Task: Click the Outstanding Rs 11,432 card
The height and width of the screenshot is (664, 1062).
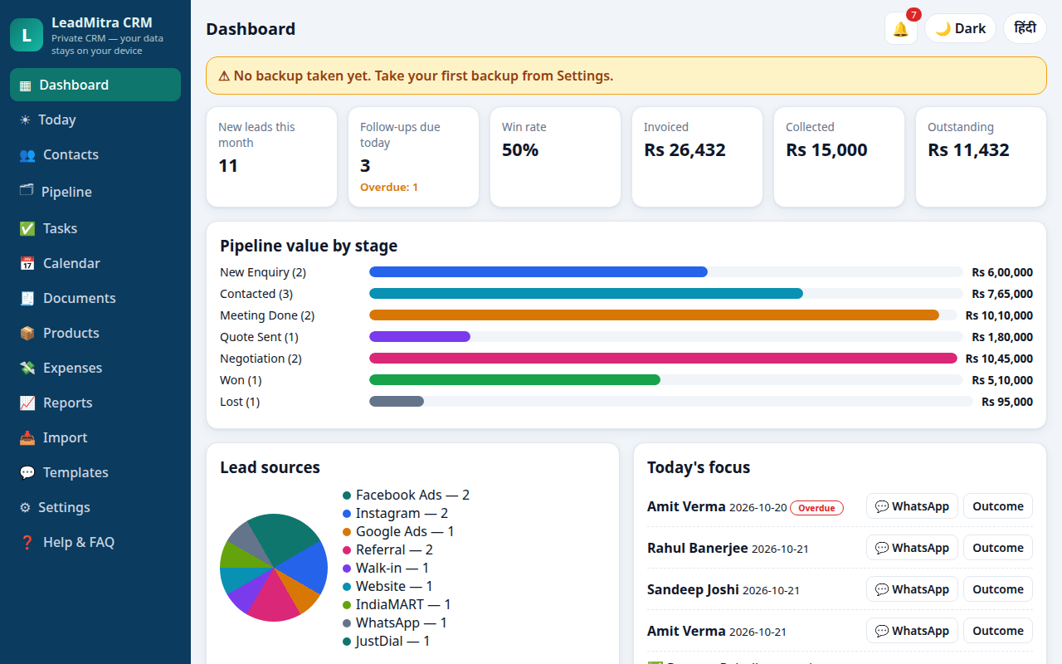Action: (x=981, y=157)
